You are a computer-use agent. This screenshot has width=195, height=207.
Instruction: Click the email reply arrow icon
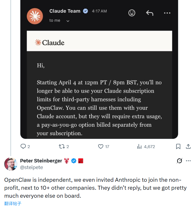(x=150, y=13)
